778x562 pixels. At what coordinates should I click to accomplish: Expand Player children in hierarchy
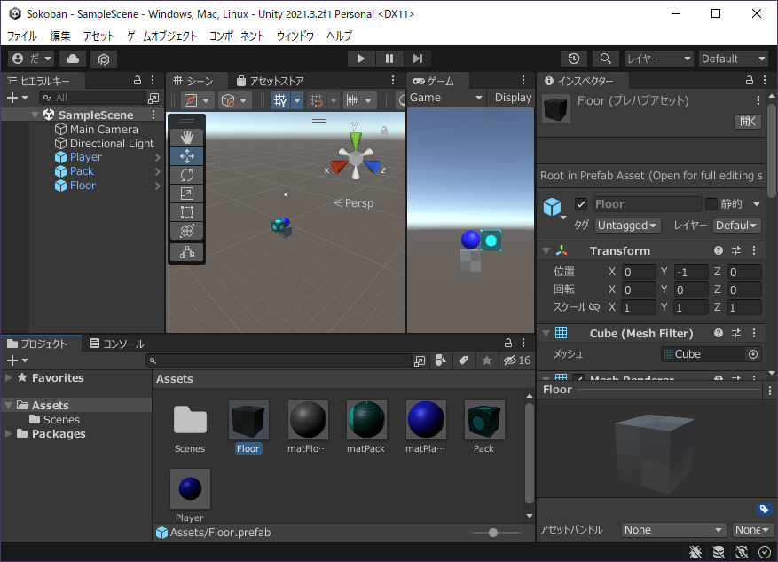pos(157,157)
